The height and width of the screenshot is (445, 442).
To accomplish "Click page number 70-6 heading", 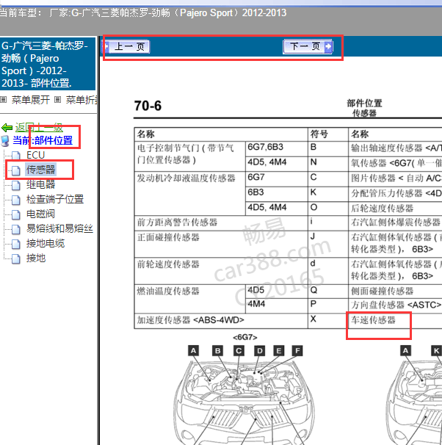I will [148, 106].
